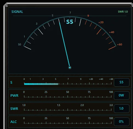Click the 1.0 SWR value box
133x129 pixels.
click(x=122, y=109)
